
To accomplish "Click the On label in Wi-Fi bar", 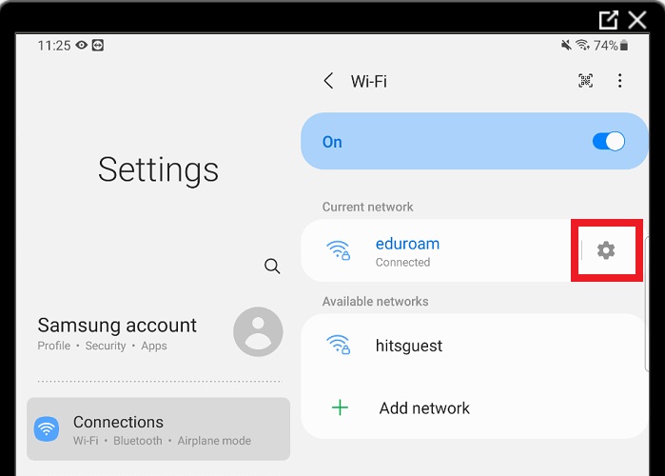I will coord(332,142).
